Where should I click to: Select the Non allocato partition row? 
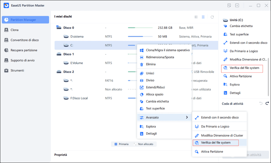[96, 89]
